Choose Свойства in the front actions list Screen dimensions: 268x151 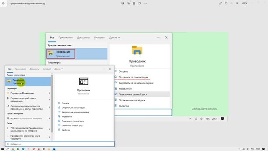point(66,130)
